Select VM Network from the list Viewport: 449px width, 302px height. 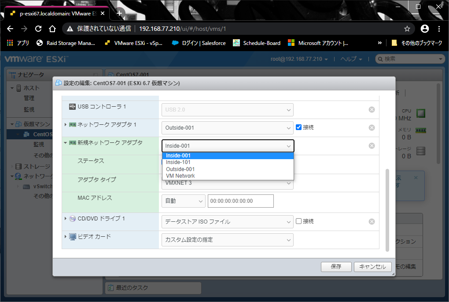click(x=228, y=176)
